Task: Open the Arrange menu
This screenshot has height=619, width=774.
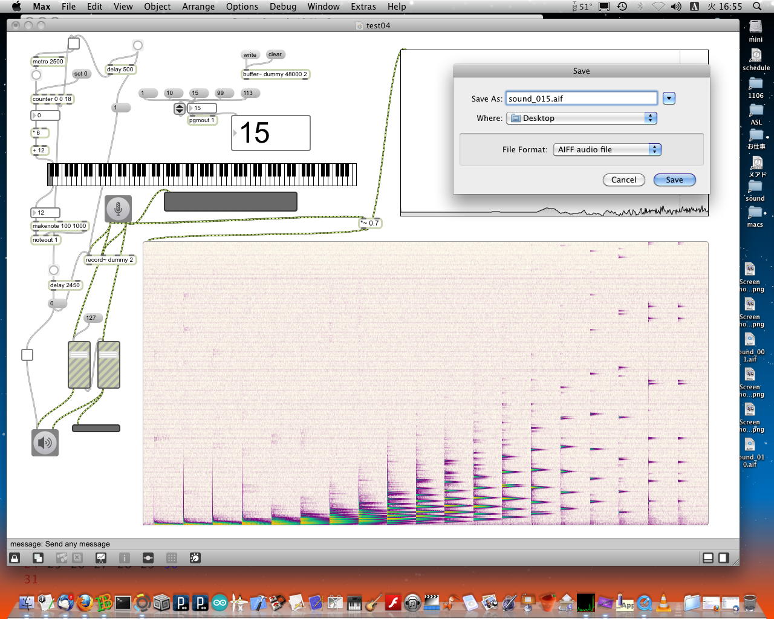Action: pos(198,7)
